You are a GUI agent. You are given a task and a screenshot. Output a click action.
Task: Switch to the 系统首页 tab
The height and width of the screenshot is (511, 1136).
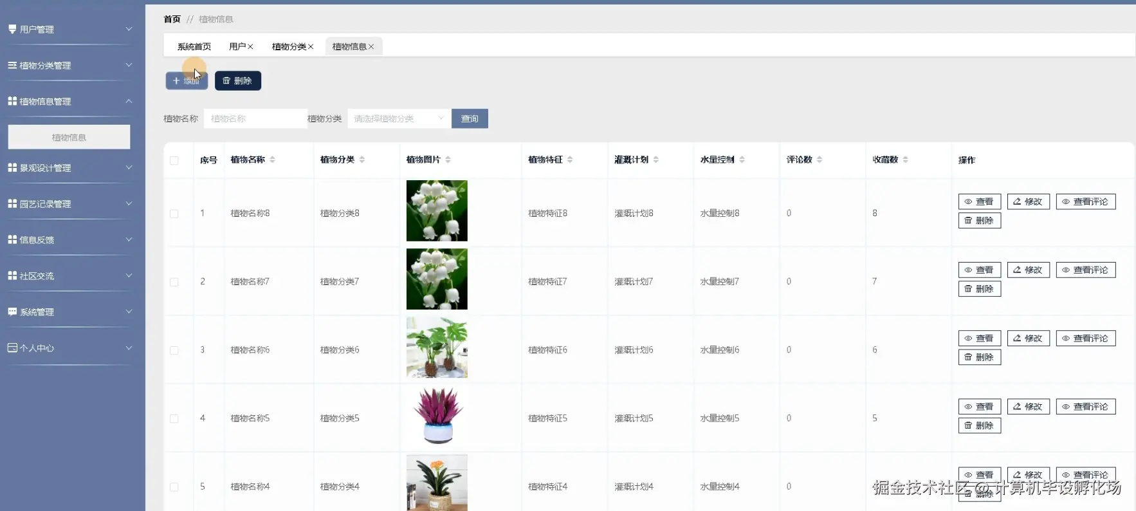(194, 46)
